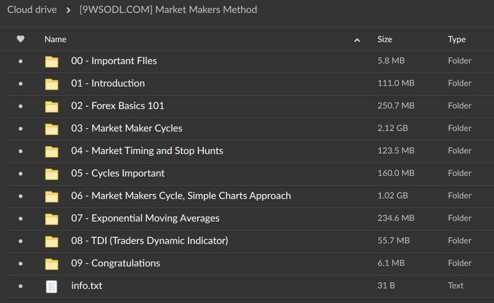Click the text file icon for info.txt

52,286
